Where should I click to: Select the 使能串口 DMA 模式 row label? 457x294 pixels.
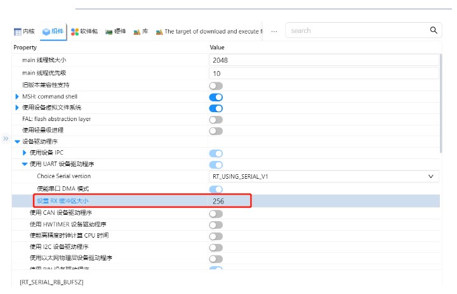point(63,189)
